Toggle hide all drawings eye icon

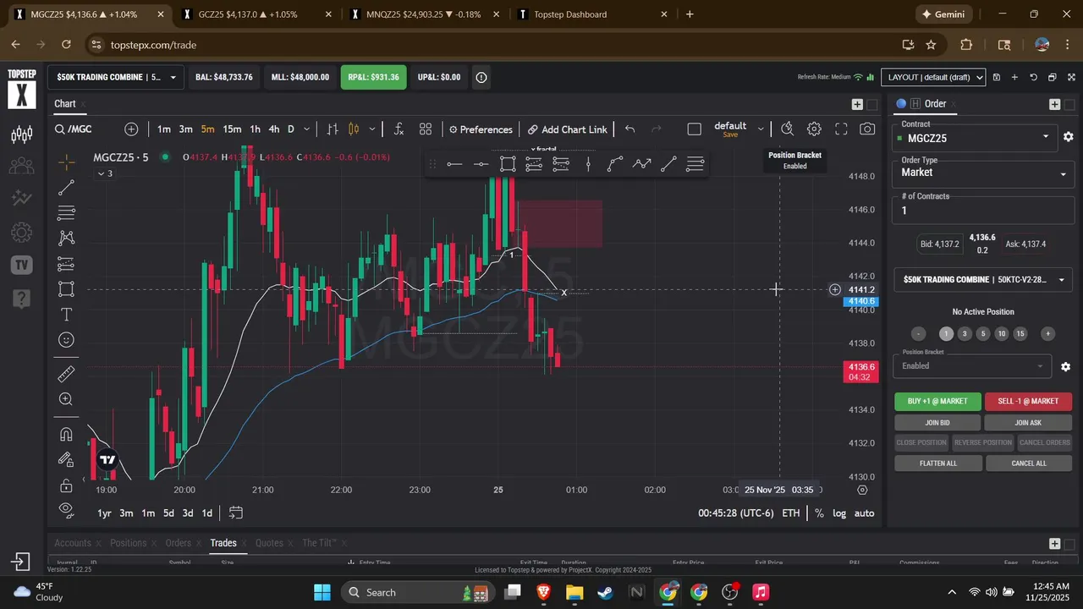pyautogui.click(x=66, y=510)
